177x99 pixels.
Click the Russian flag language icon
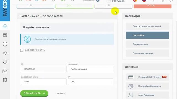point(144,1)
